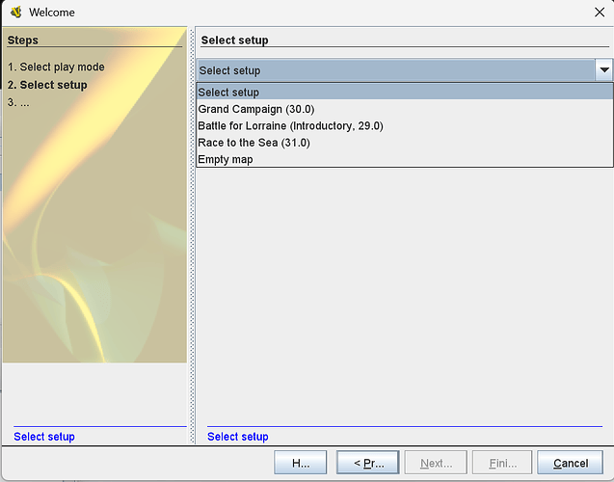The image size is (614, 482).
Task: Click the Next... button
Action: pos(436,463)
